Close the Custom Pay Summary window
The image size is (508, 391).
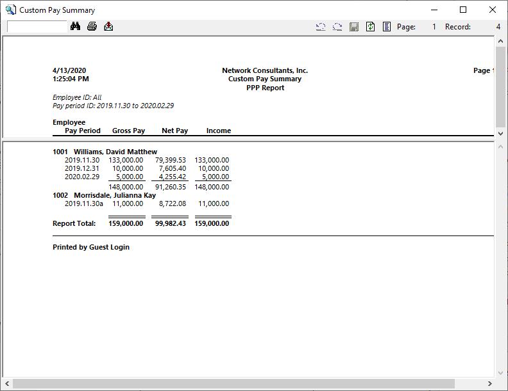(x=493, y=10)
